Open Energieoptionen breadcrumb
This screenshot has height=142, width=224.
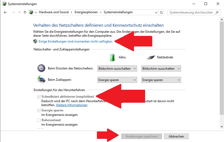click(x=86, y=12)
